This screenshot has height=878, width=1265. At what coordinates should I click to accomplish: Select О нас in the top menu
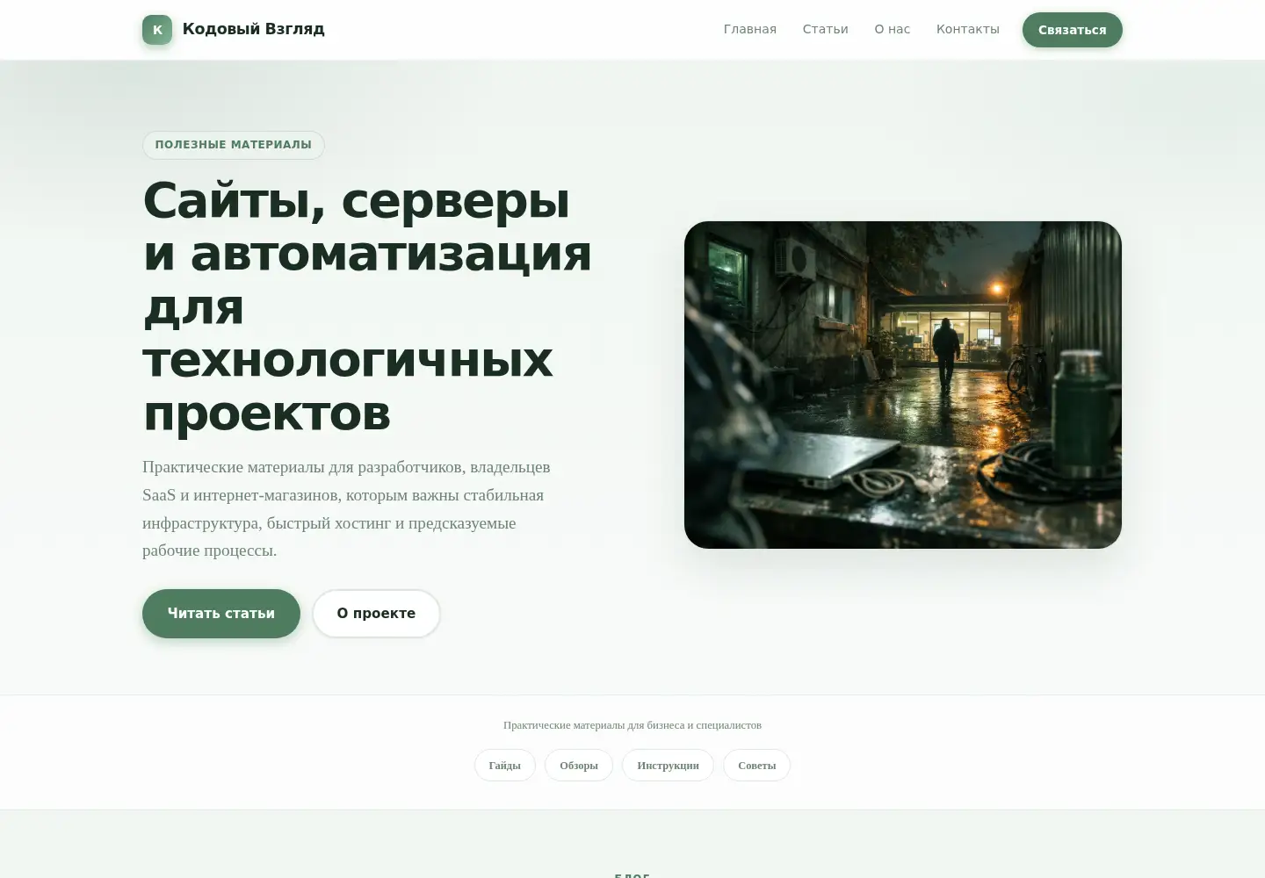(x=893, y=29)
